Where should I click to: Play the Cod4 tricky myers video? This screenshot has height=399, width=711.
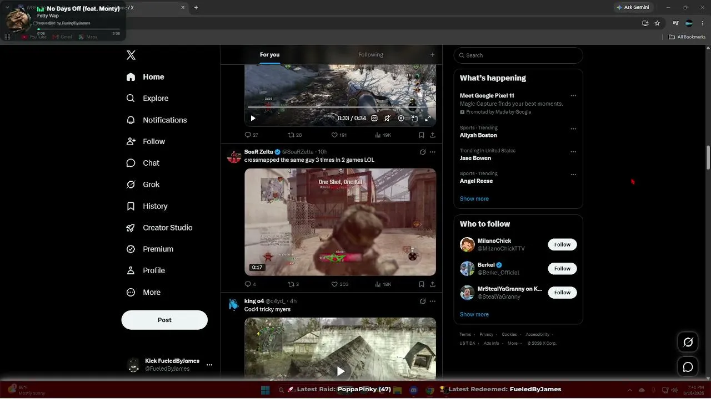point(341,371)
